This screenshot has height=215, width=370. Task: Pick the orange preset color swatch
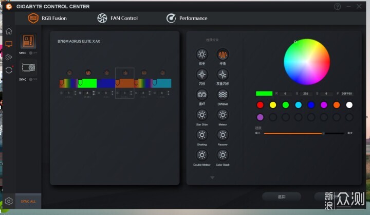pyautogui.click(x=337, y=105)
